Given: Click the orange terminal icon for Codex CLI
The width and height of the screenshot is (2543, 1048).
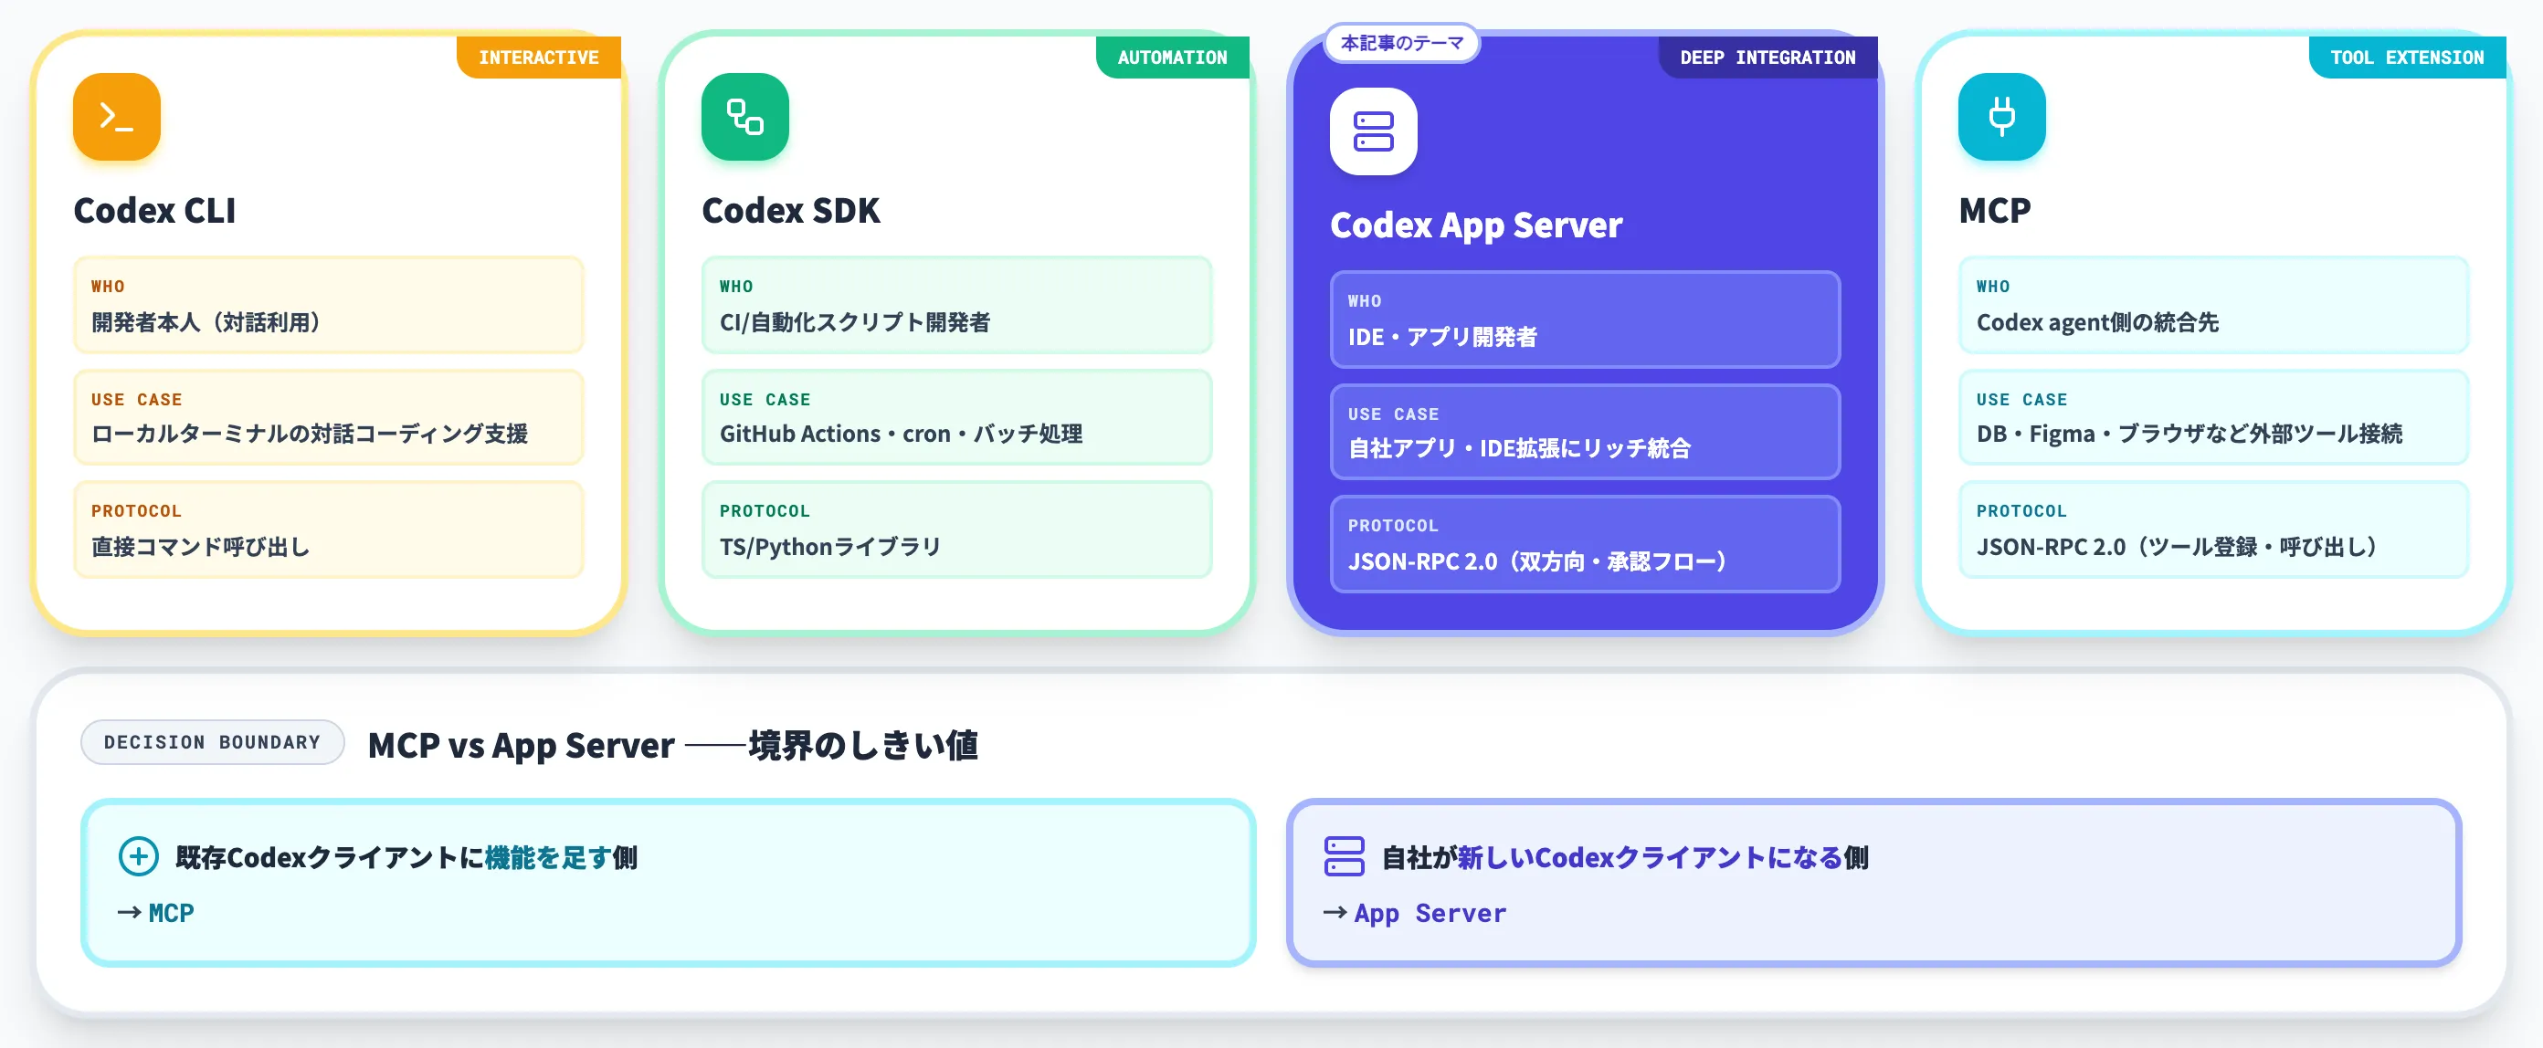Looking at the screenshot, I should tap(117, 117).
